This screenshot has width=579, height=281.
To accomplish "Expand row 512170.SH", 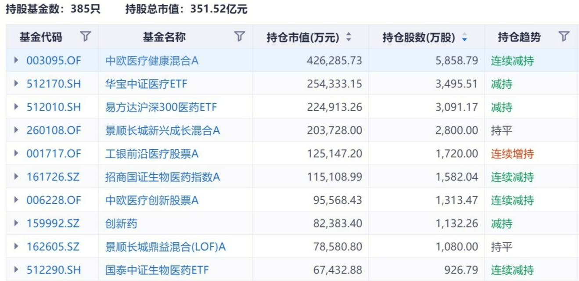I will coord(17,84).
